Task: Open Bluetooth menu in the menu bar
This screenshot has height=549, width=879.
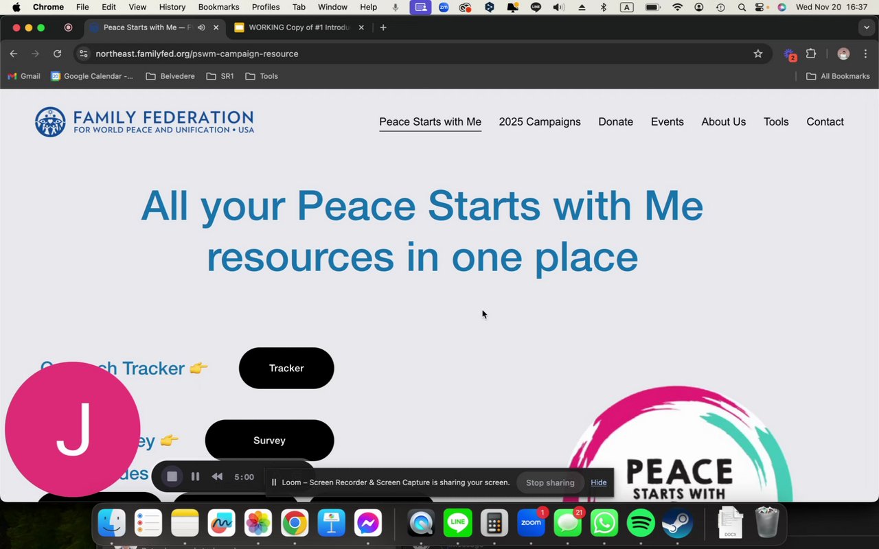Action: point(604,7)
